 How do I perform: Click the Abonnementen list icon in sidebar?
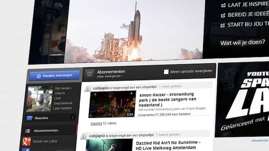28,131
